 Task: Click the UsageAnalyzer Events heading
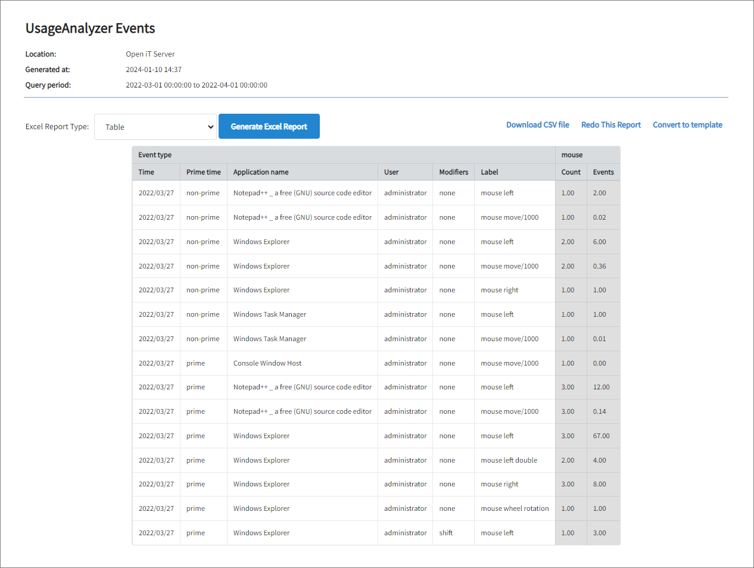(x=89, y=28)
